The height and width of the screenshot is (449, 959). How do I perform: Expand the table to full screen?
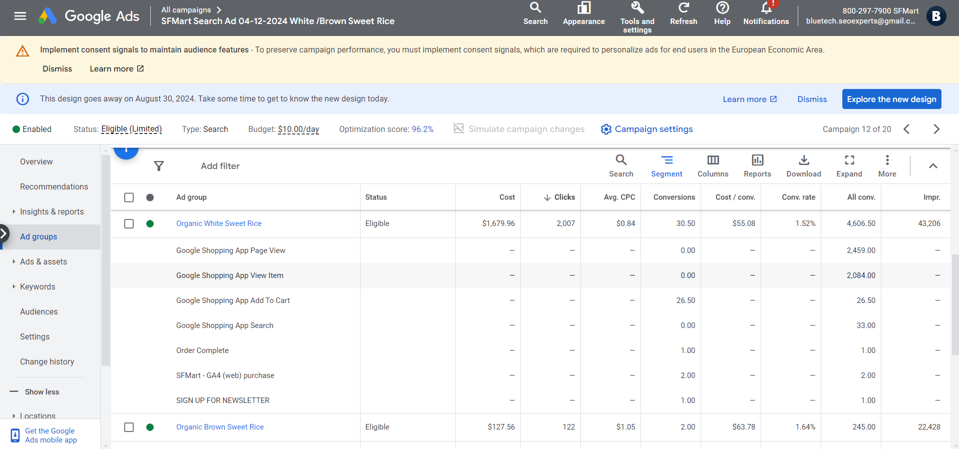[x=849, y=166]
